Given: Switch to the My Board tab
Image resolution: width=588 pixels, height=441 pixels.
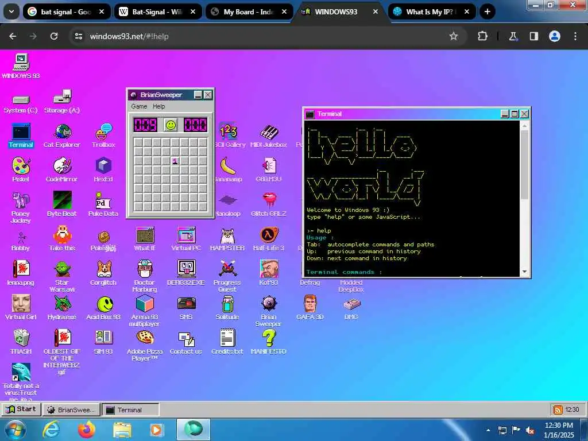Looking at the screenshot, I should [249, 11].
